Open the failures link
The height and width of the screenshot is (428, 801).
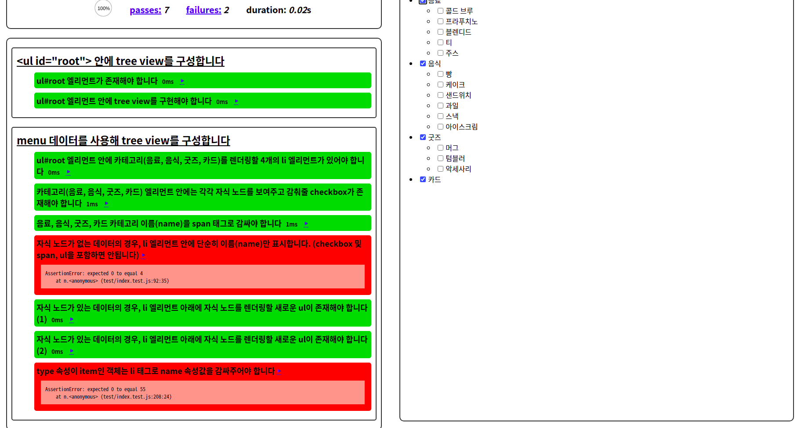point(203,10)
